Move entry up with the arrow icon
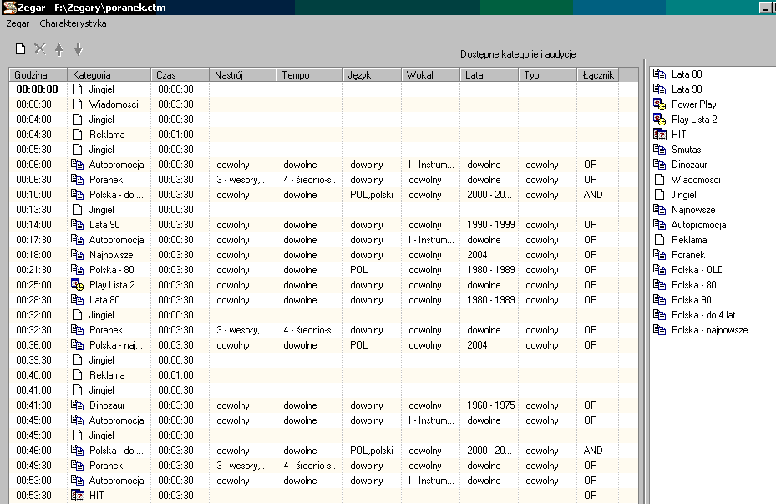Screen dimensions: 776x504 pyautogui.click(x=59, y=49)
